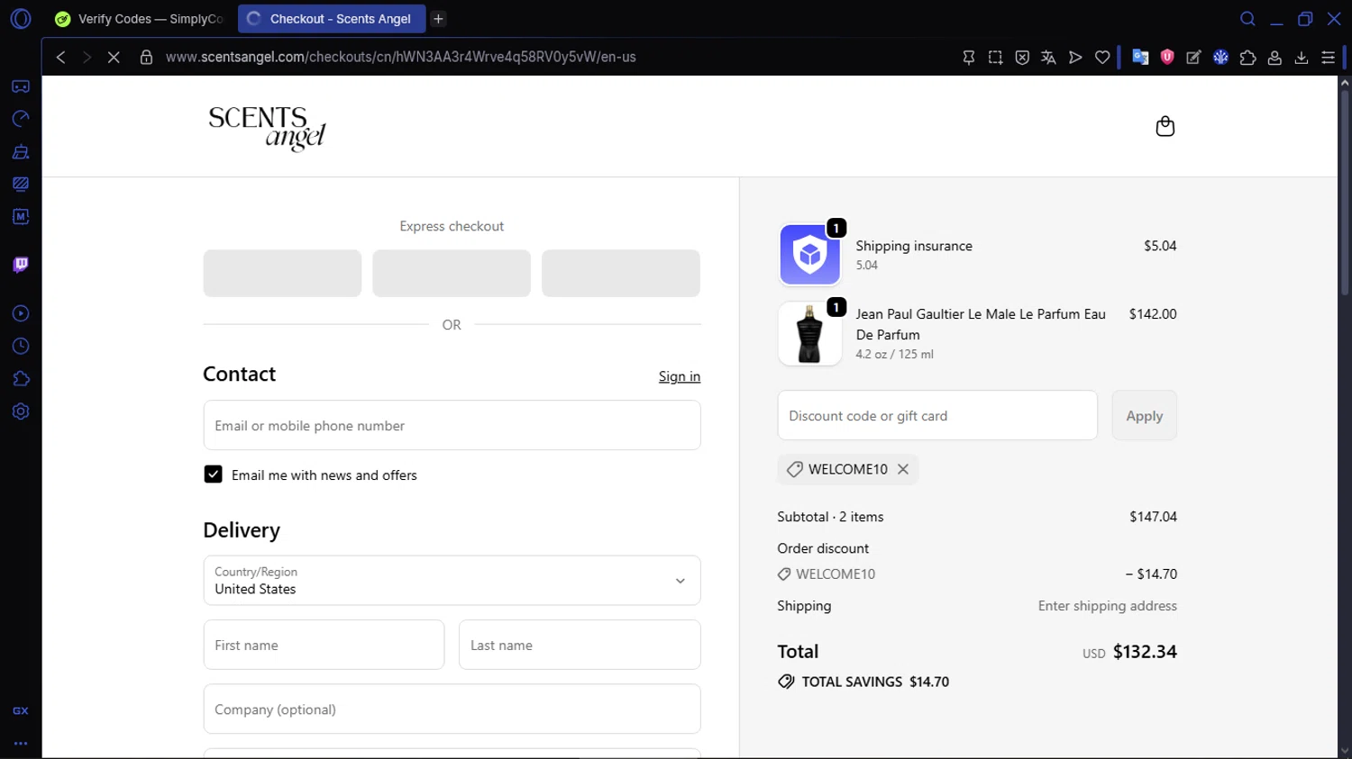Click the WELCOME10 order discount line
The height and width of the screenshot is (759, 1352).
pos(977,574)
